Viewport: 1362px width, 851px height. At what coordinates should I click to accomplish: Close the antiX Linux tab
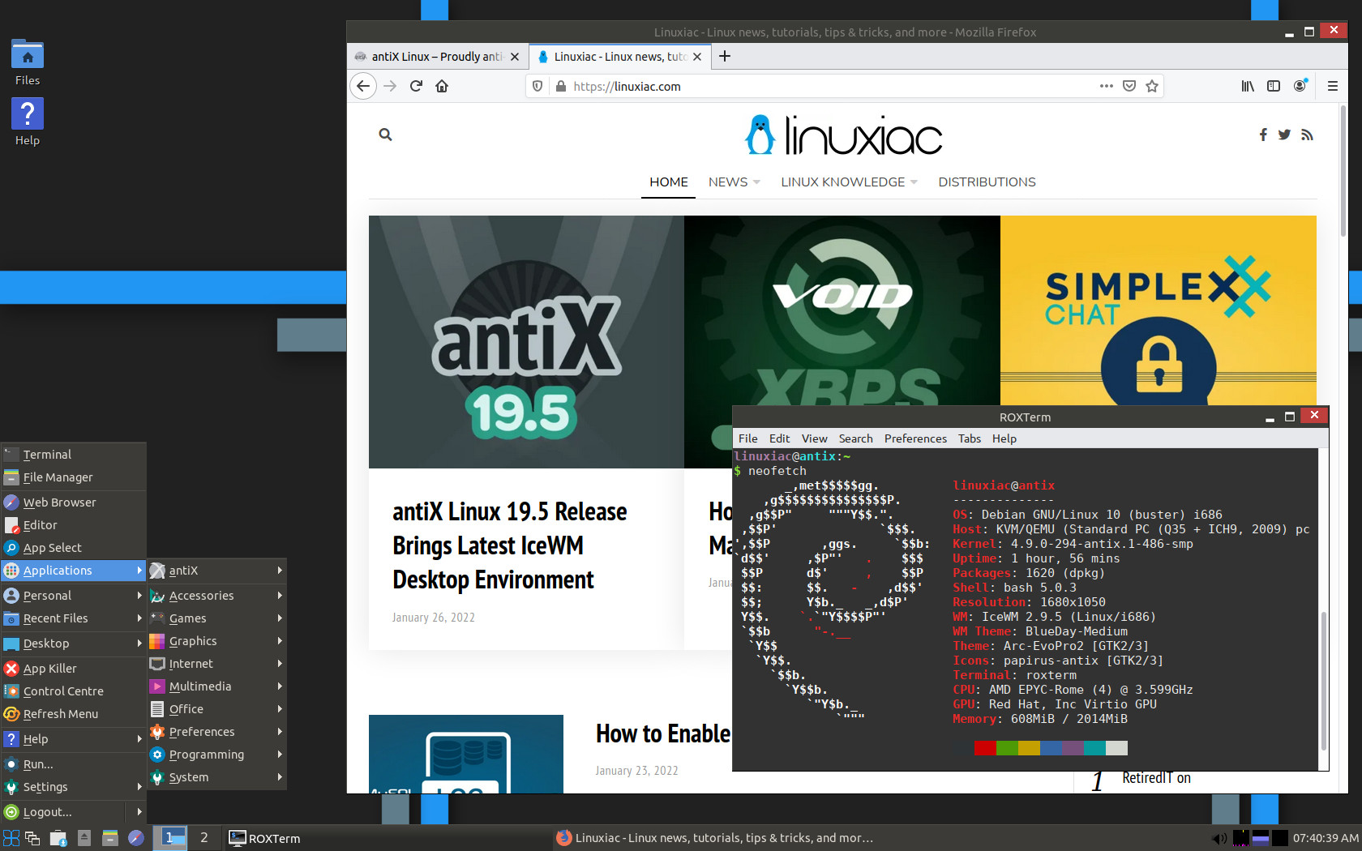(x=514, y=57)
